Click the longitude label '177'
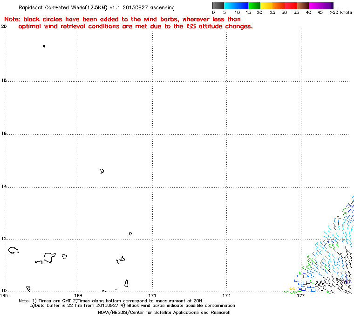This screenshot has height=320, width=354. 301,296
